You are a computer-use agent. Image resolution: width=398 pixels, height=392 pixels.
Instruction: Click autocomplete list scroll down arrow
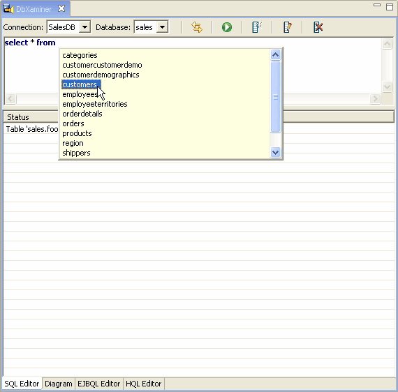pyautogui.click(x=275, y=152)
